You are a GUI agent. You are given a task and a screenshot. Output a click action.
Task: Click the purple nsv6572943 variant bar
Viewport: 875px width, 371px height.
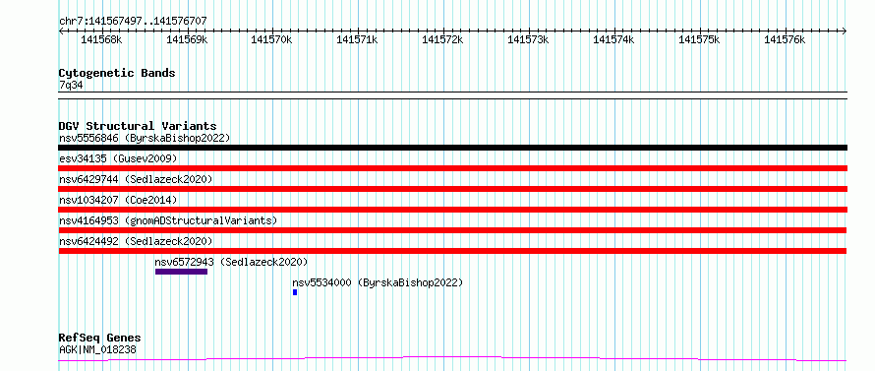(x=181, y=272)
